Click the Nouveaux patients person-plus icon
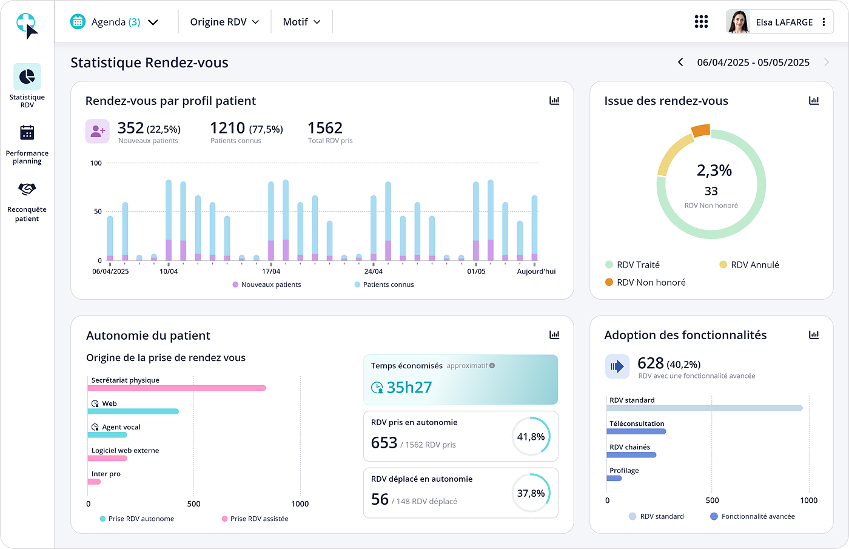Image resolution: width=849 pixels, height=549 pixels. pos(98,131)
